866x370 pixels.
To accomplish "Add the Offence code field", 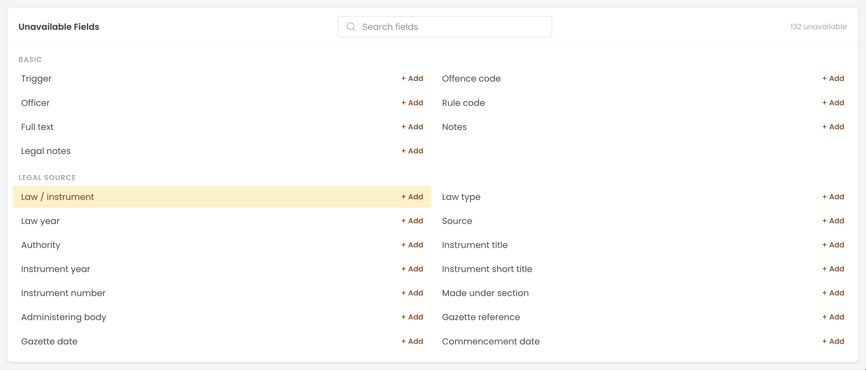I will coord(833,79).
